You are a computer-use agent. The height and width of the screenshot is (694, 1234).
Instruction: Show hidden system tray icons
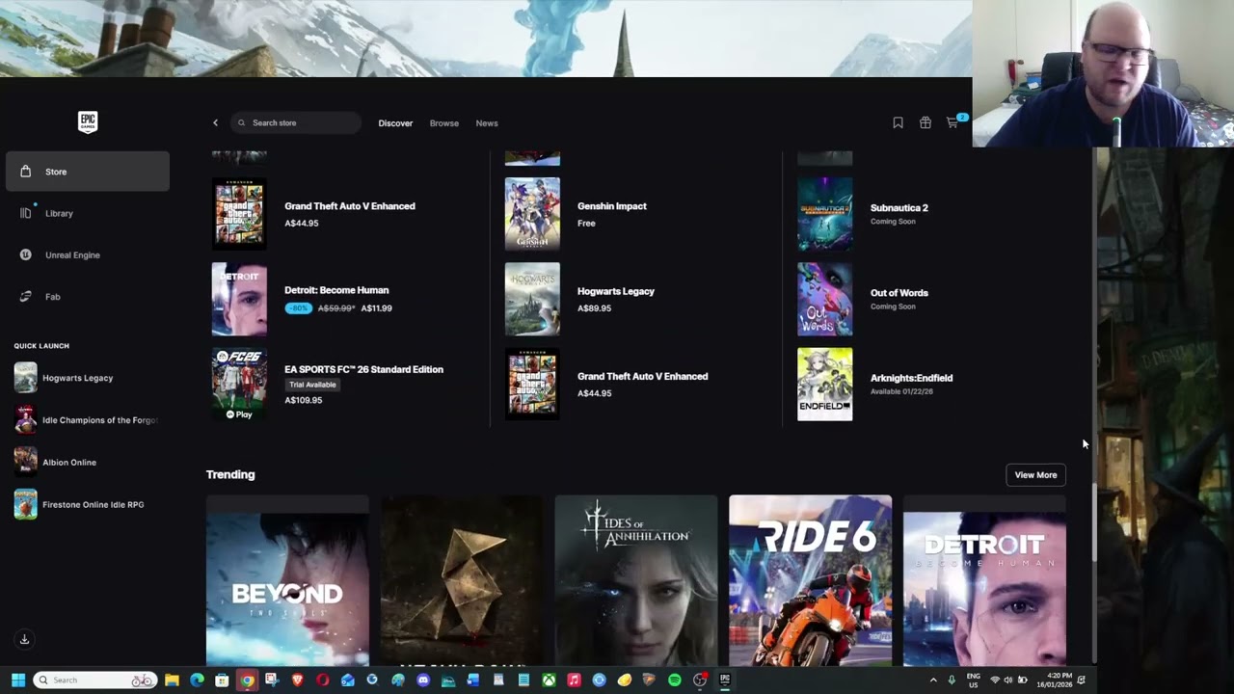click(x=932, y=680)
